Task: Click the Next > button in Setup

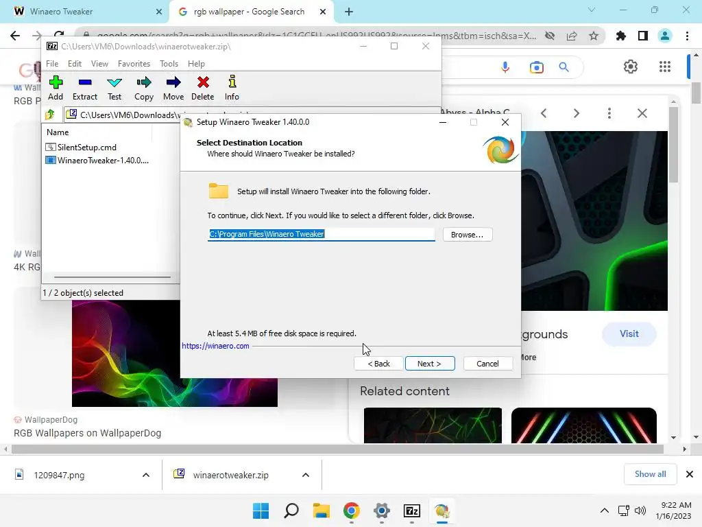Action: 430,364
